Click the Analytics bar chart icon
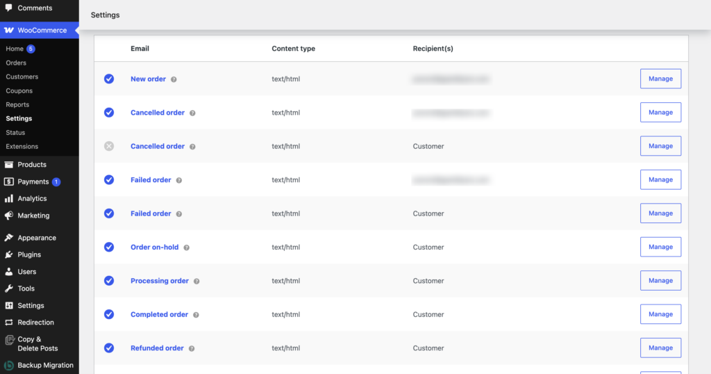 pos(8,198)
